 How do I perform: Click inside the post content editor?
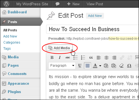point(93,85)
